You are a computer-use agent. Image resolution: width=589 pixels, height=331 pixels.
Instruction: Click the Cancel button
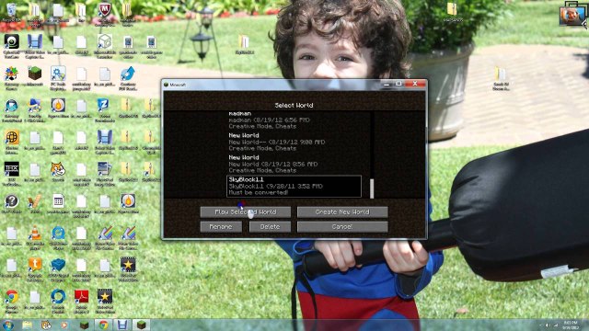click(x=342, y=227)
